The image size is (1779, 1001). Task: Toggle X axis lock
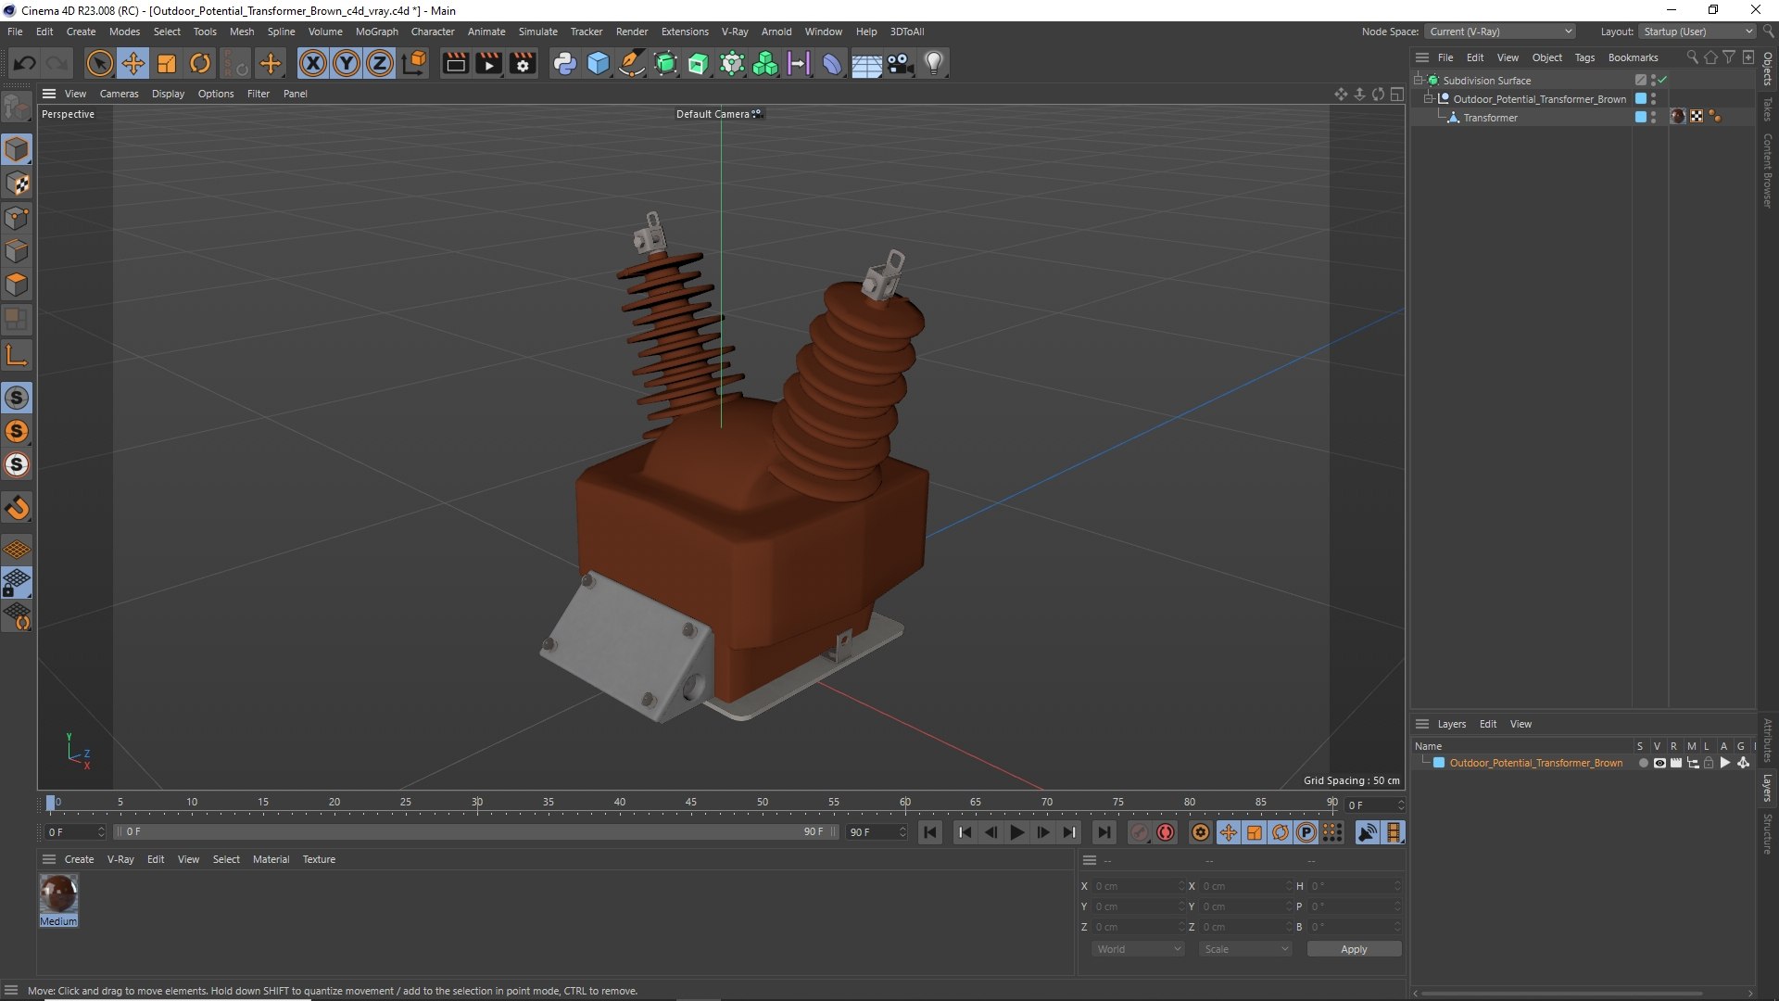313,63
